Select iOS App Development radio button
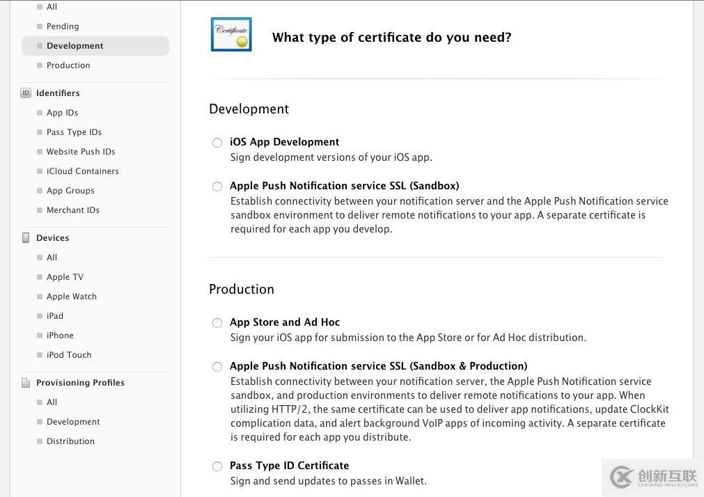The height and width of the screenshot is (497, 704). pos(217,143)
